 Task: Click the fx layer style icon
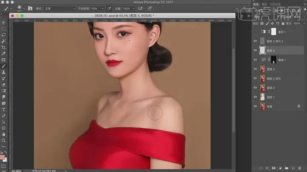(267, 168)
